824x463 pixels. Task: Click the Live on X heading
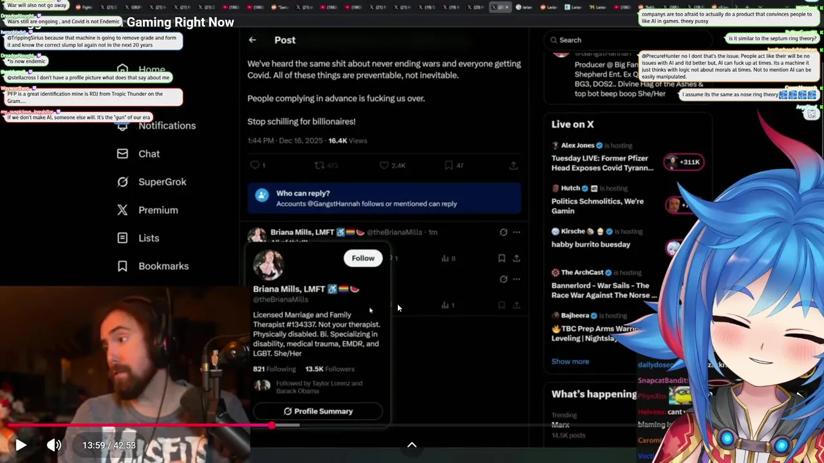coord(572,124)
